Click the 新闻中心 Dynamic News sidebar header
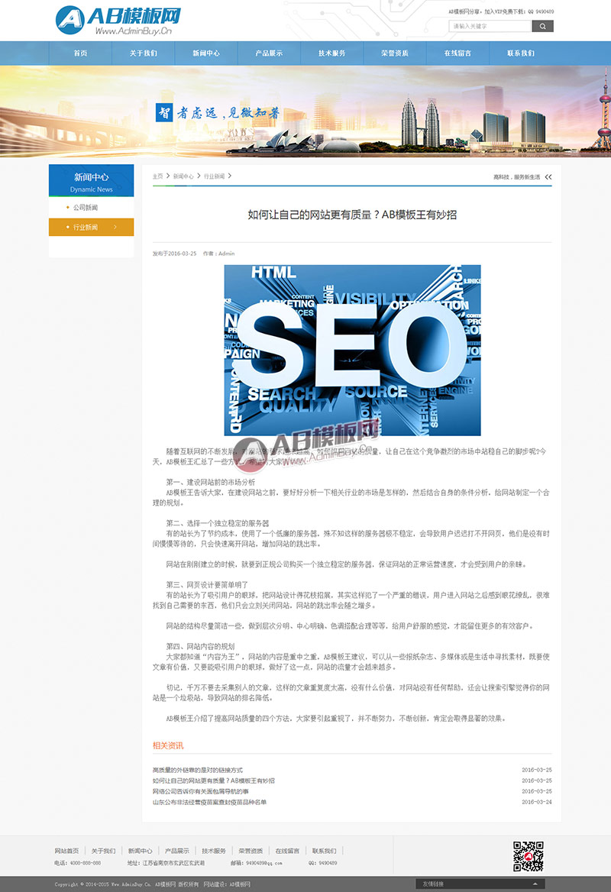 (91, 181)
